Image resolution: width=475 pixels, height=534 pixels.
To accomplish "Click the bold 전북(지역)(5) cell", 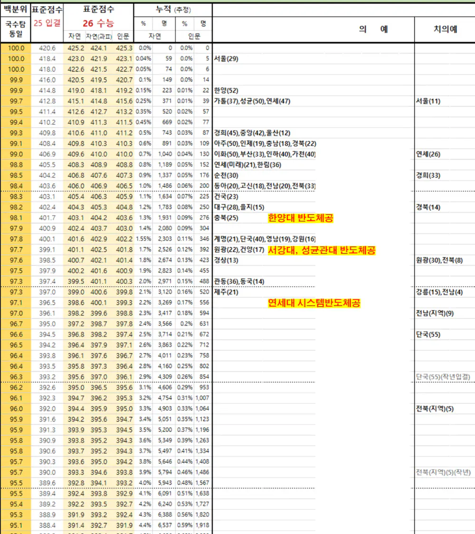I will pyautogui.click(x=435, y=409).
